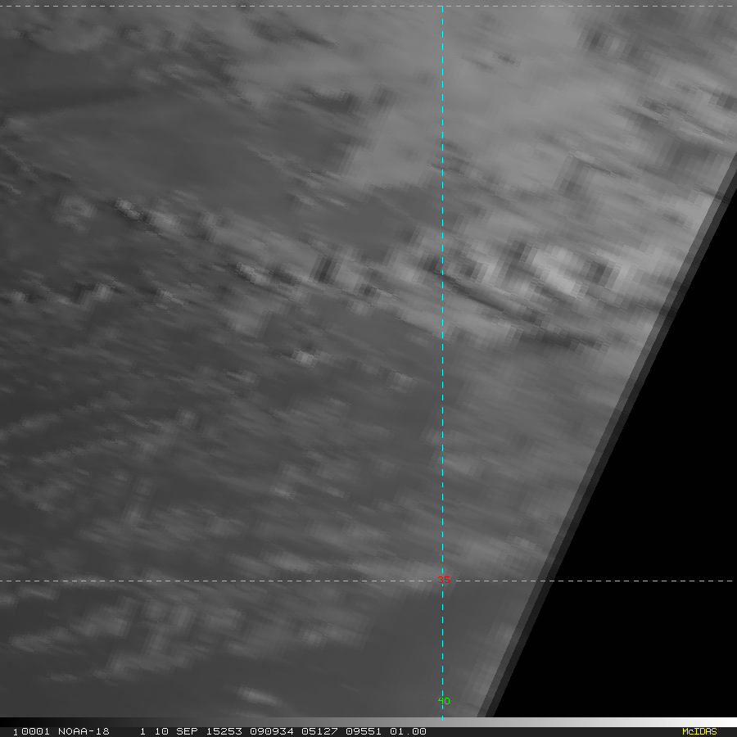Click intersection of cyan meridian and 35 latitude line

tap(442, 581)
